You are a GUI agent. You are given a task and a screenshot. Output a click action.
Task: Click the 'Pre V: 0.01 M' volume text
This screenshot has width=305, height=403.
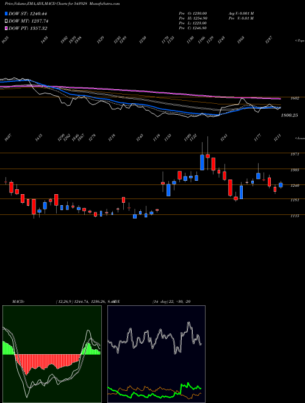tap(241, 18)
